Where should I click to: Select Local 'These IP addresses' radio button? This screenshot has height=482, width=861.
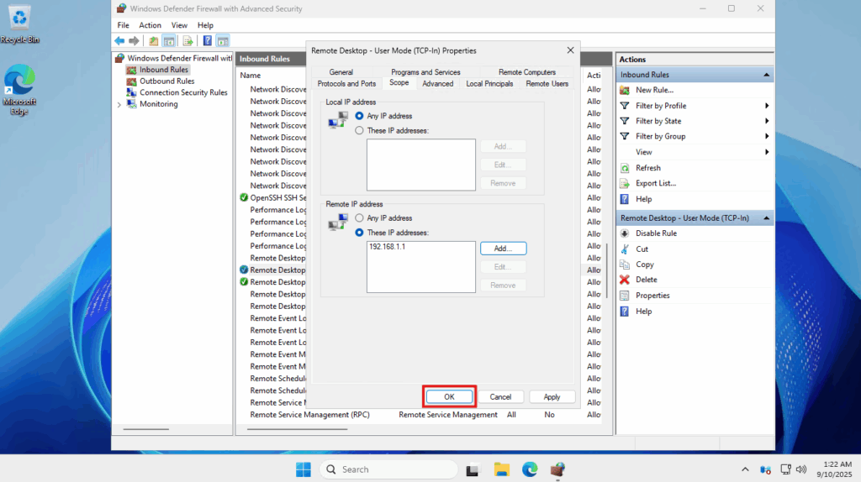click(x=360, y=130)
